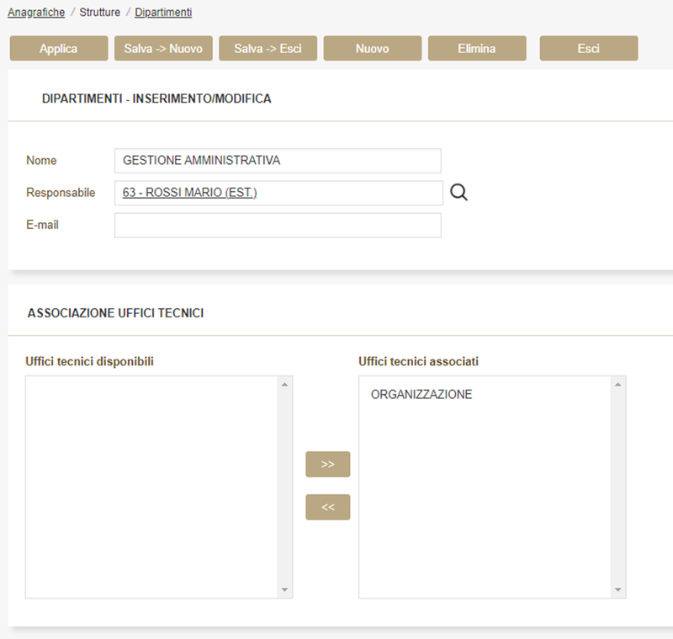Click the Applica button
The width and height of the screenshot is (673, 639).
coord(59,49)
